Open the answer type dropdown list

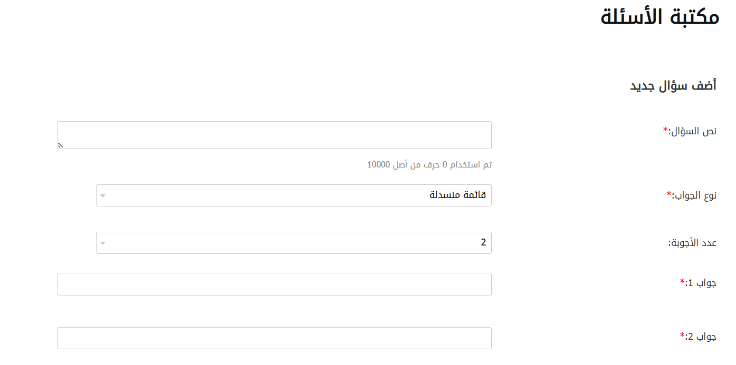(x=293, y=195)
